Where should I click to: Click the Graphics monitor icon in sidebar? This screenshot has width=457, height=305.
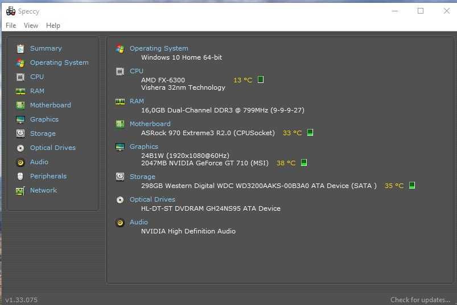[20, 119]
